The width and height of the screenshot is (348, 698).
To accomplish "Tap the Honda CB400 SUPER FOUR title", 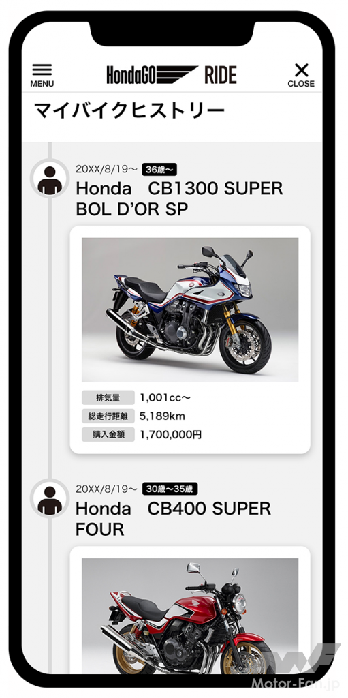I will pos(173,519).
